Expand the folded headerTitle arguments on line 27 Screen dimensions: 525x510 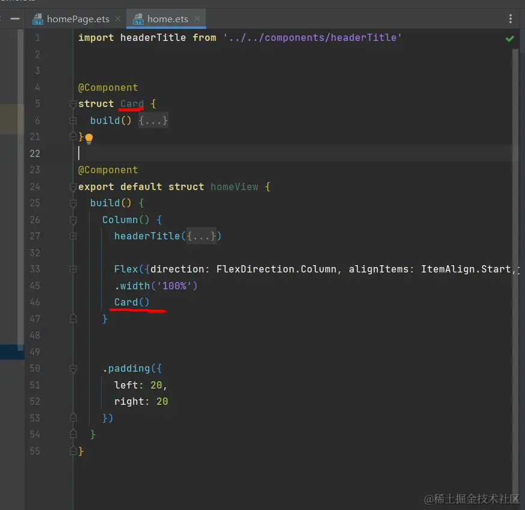[x=73, y=236]
